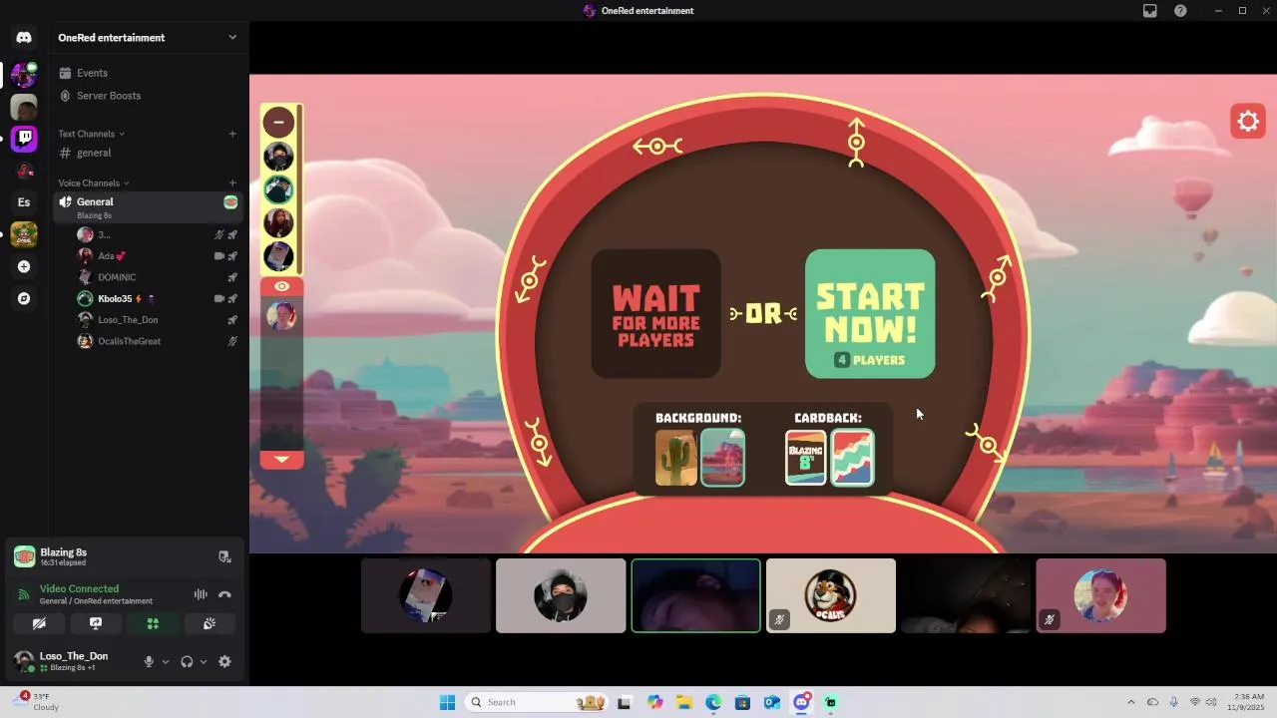Image resolution: width=1277 pixels, height=718 pixels.
Task: Click Blazing 8s activity icon on General channel
Action: tap(230, 202)
